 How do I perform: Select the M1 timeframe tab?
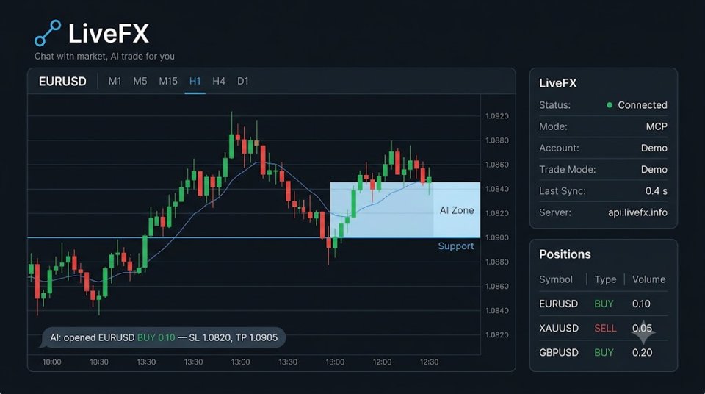pyautogui.click(x=115, y=81)
